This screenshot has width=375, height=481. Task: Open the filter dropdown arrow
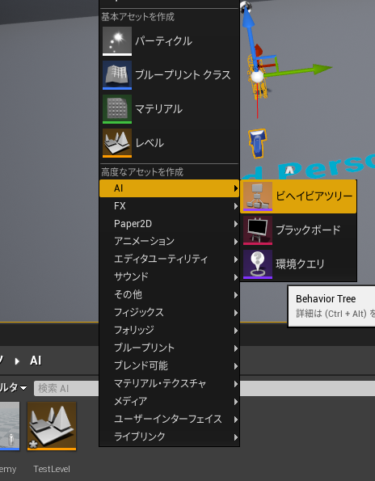click(x=23, y=388)
